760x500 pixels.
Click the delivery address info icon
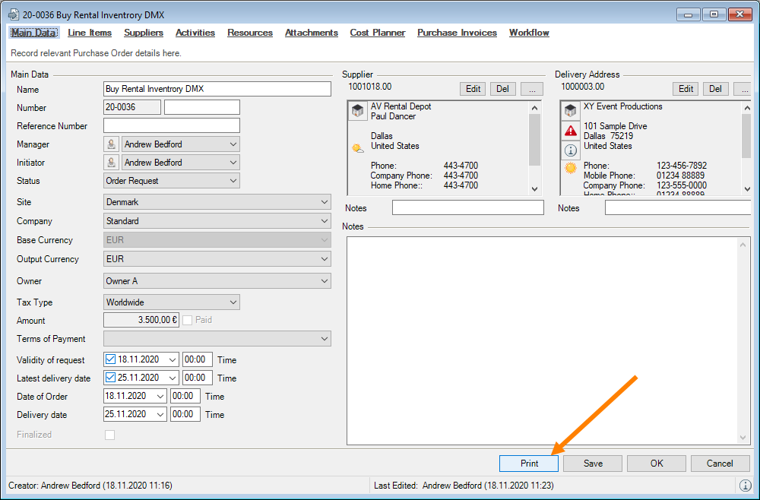pyautogui.click(x=570, y=150)
